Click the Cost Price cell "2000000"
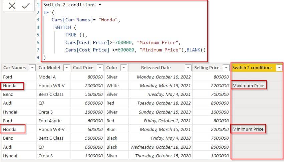This screenshot has height=162, width=284. click(x=94, y=86)
